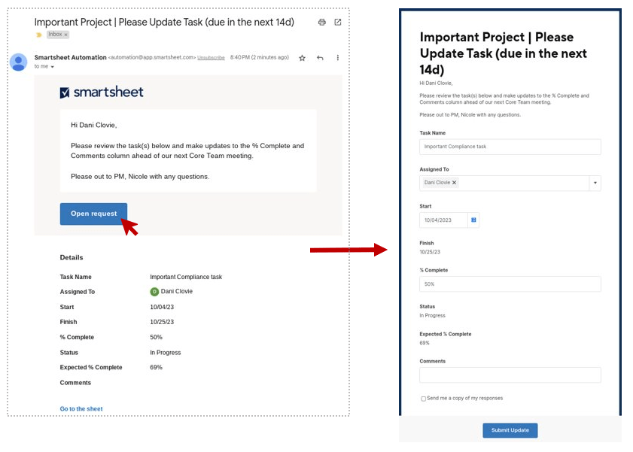Open the email in a new window
Image resolution: width=633 pixels, height=452 pixels.
click(x=338, y=23)
